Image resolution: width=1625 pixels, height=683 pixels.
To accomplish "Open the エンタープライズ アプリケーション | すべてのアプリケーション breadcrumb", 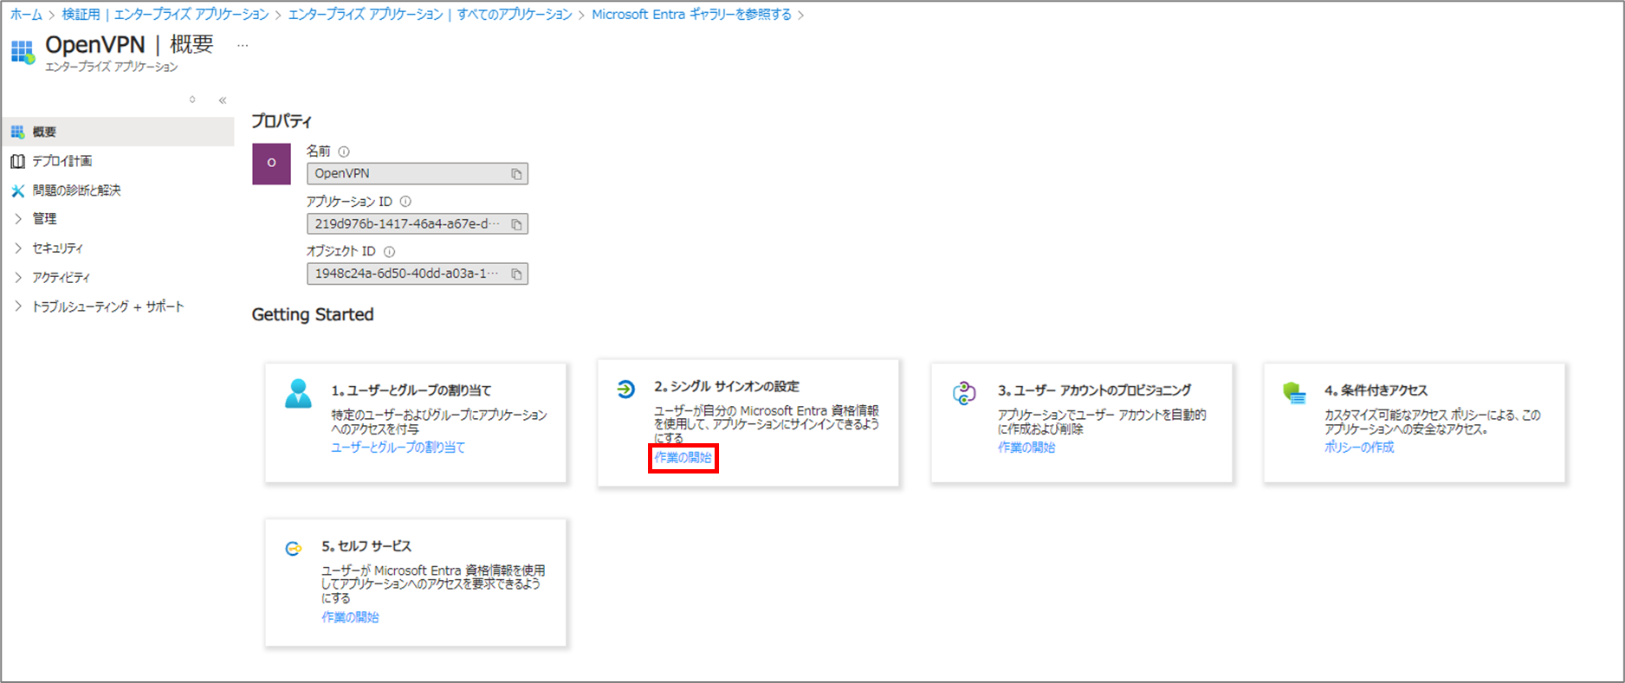I will click(430, 15).
